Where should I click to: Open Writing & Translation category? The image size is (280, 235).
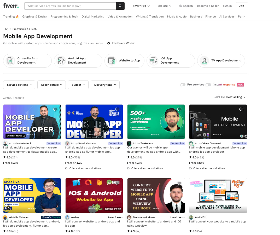click(150, 17)
